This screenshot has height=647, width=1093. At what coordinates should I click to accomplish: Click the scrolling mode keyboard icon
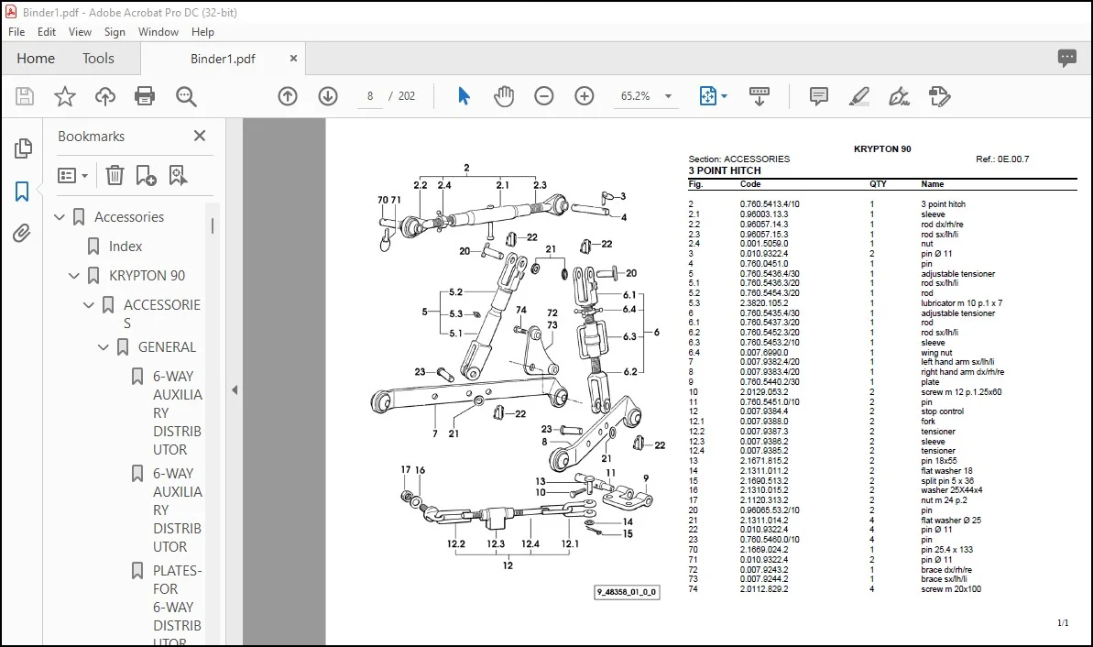click(x=760, y=96)
